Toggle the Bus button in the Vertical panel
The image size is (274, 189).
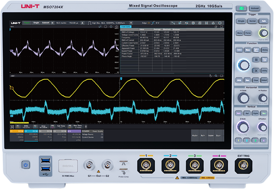tap(264, 113)
